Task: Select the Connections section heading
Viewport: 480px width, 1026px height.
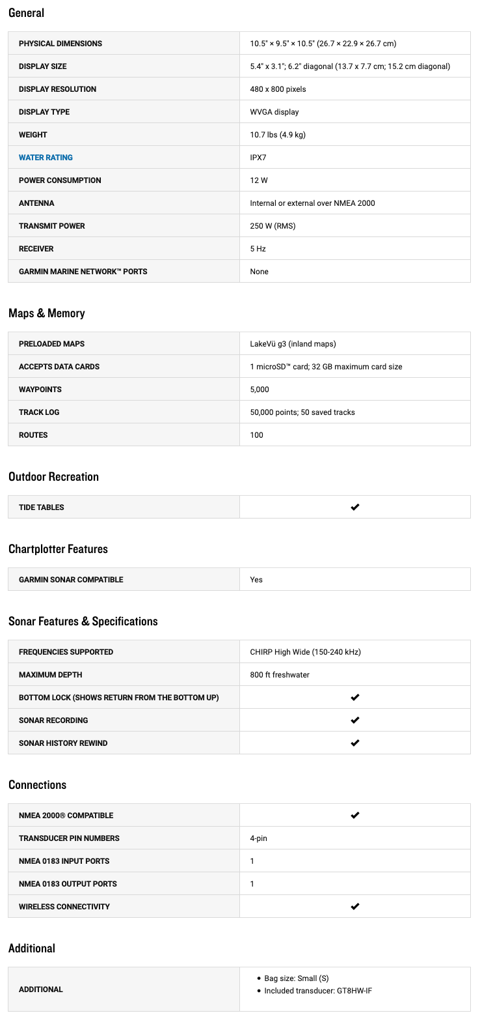Action: coord(38,785)
